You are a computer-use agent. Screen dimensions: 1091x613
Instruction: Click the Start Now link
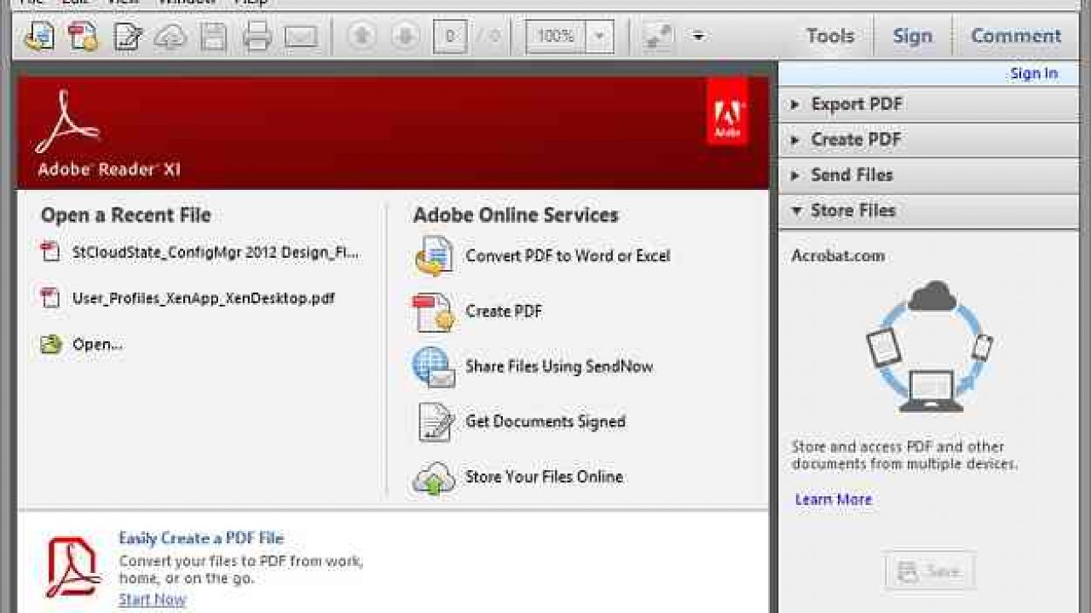(x=153, y=599)
